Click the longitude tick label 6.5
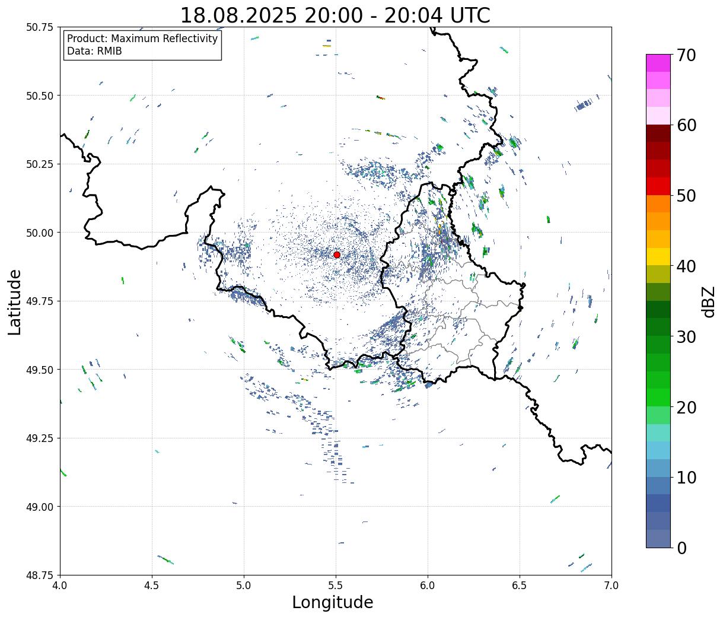The height and width of the screenshot is (617, 723). tap(520, 586)
